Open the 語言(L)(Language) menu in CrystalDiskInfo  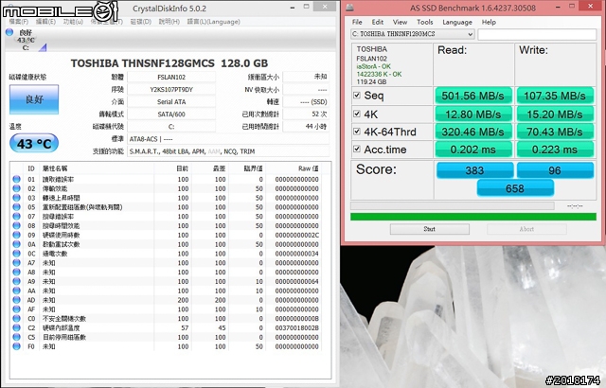(214, 22)
